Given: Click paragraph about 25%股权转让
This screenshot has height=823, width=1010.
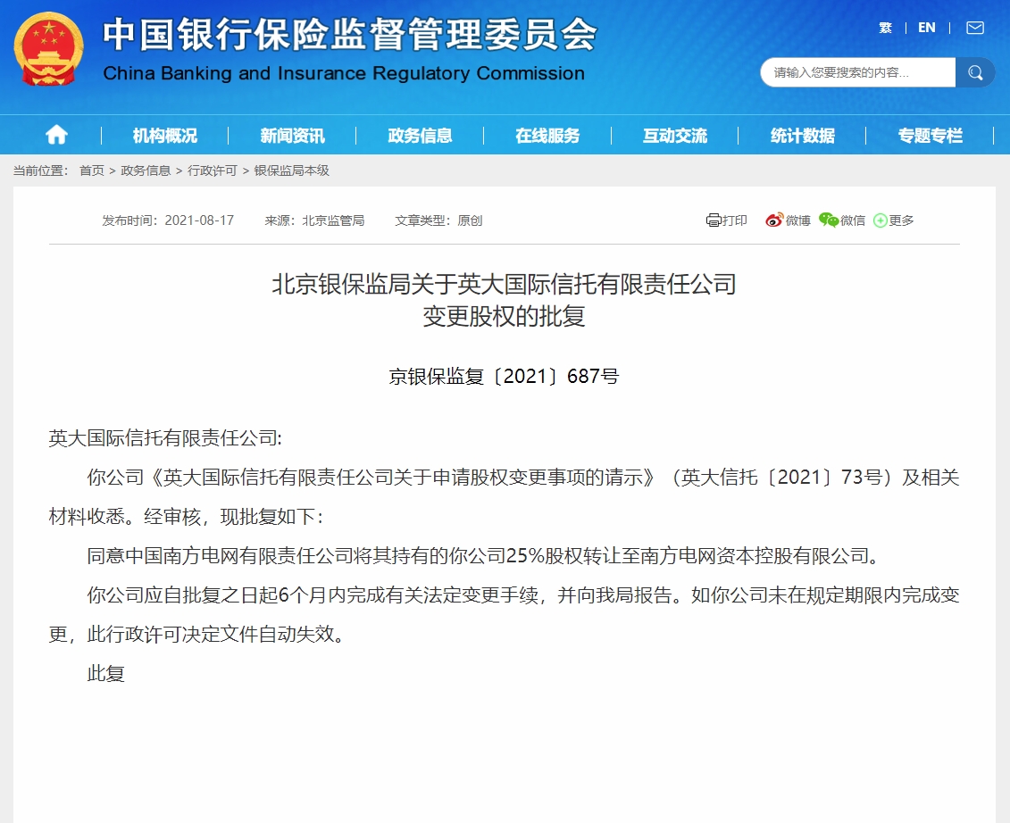Looking at the screenshot, I should (484, 555).
